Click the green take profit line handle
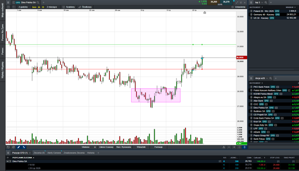 [202, 44]
